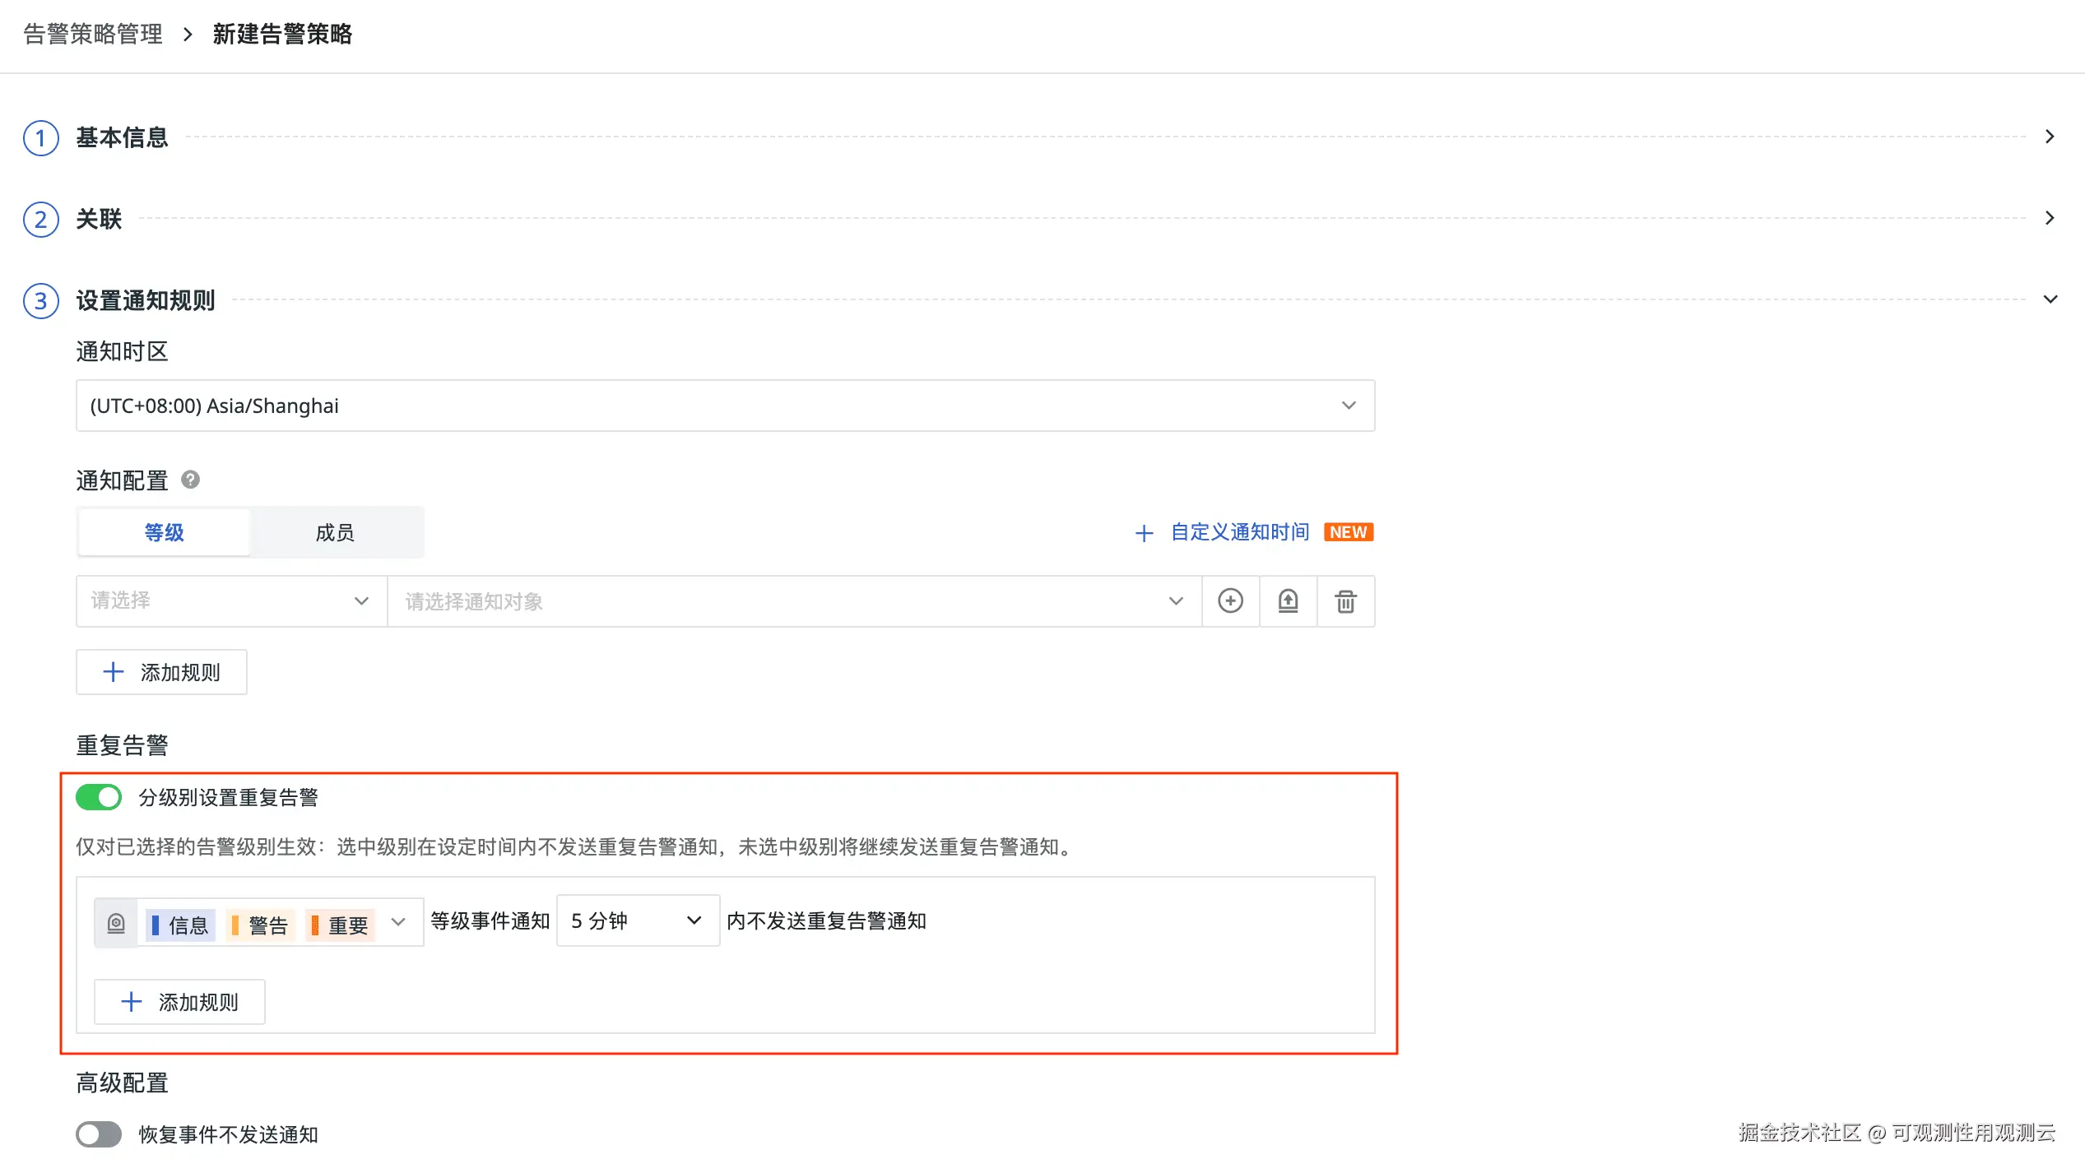
Task: Enable 恢复事件不发送通知 toggle
Action: pyautogui.click(x=99, y=1134)
